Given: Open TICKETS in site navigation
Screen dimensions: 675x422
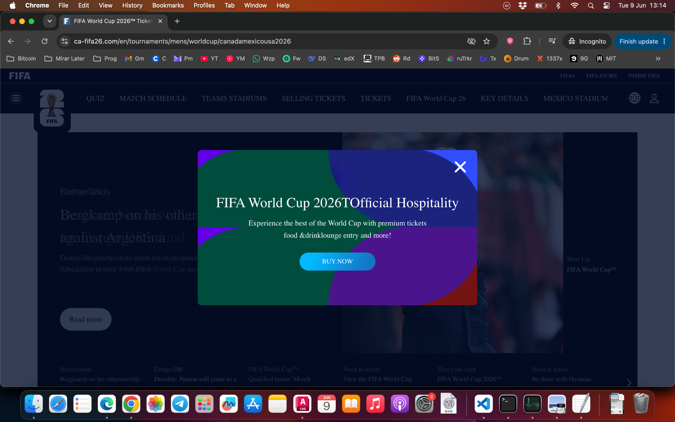Looking at the screenshot, I should [376, 98].
